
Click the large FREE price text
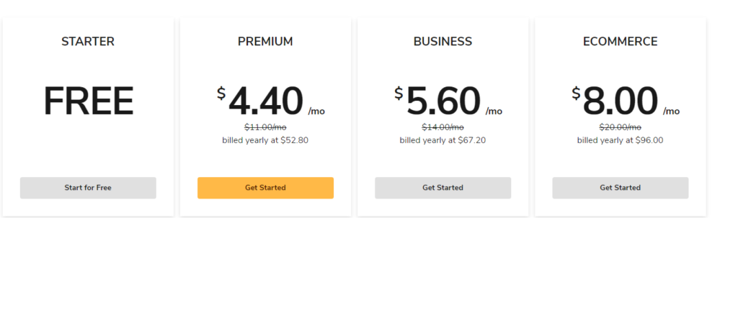pos(88,101)
